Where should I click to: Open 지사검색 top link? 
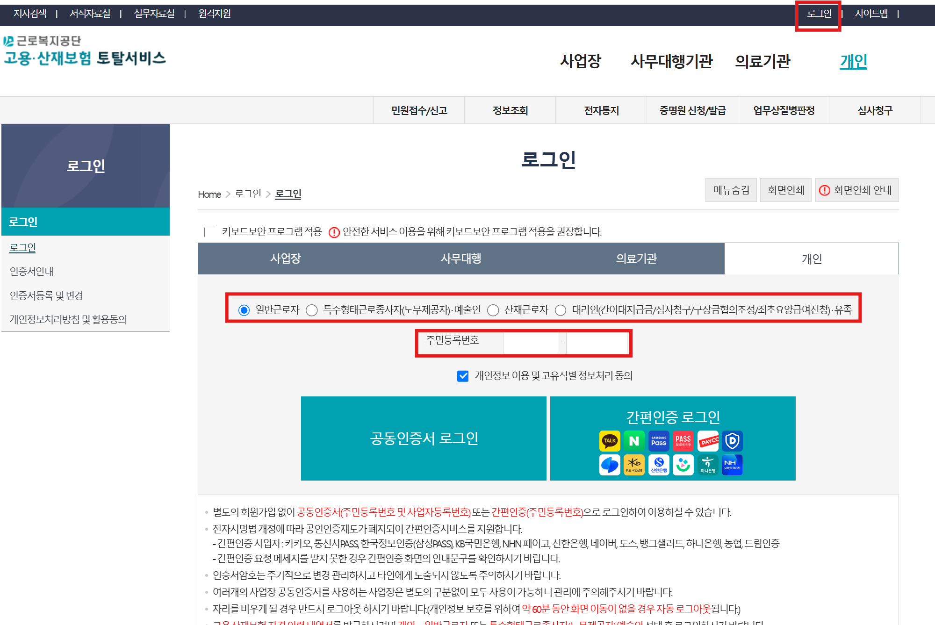pos(30,14)
